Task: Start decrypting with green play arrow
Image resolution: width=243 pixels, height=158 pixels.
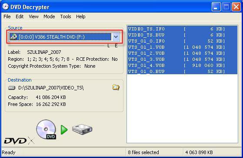Action: pyautogui.click(x=64, y=130)
